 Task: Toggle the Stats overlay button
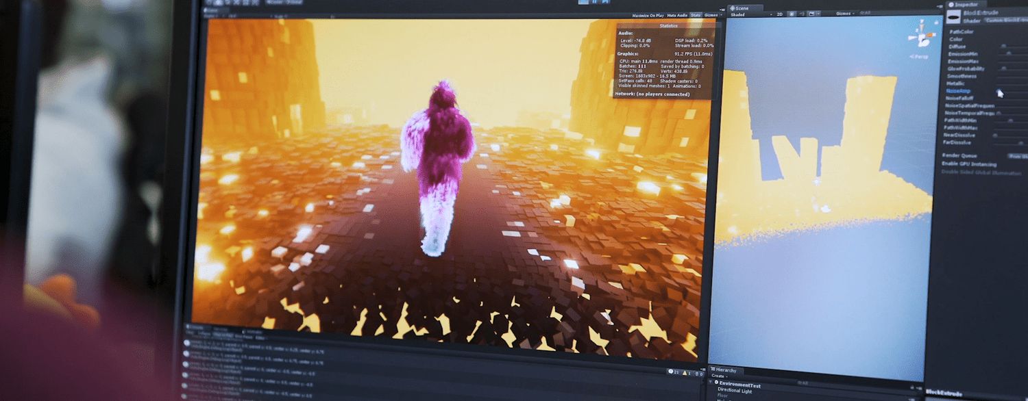[x=696, y=14]
